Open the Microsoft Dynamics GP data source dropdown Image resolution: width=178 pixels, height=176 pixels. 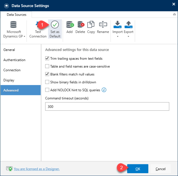click(x=14, y=29)
